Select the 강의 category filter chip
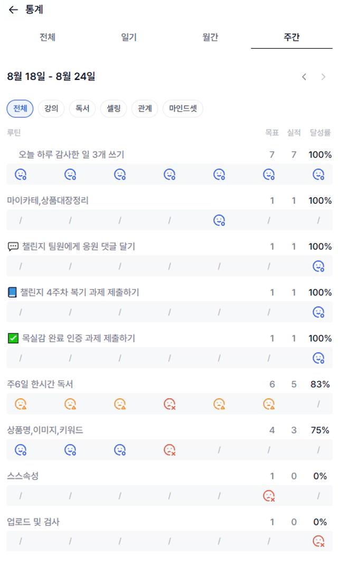Image resolution: width=338 pixels, height=563 pixels. tap(51, 108)
